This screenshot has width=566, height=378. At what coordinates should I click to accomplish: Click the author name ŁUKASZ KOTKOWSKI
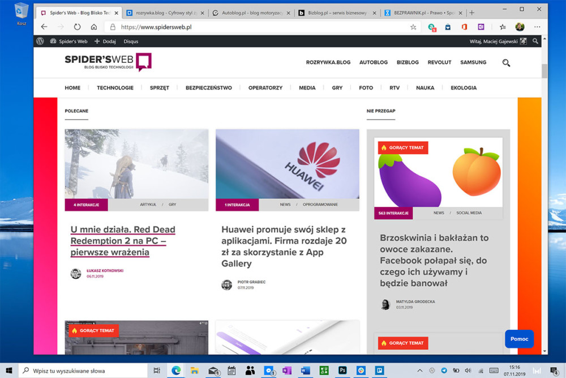coord(105,270)
